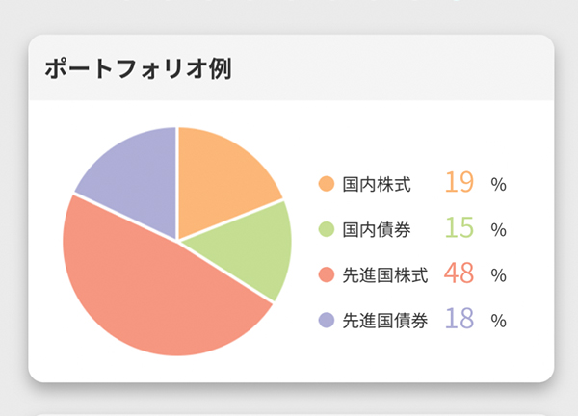The height and width of the screenshot is (416, 578).
Task: Click the 48 percent value
Action: click(x=459, y=273)
